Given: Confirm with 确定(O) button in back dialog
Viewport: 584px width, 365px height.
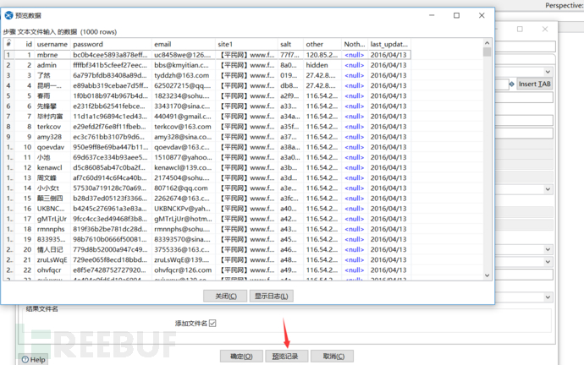Looking at the screenshot, I should click(x=241, y=356).
